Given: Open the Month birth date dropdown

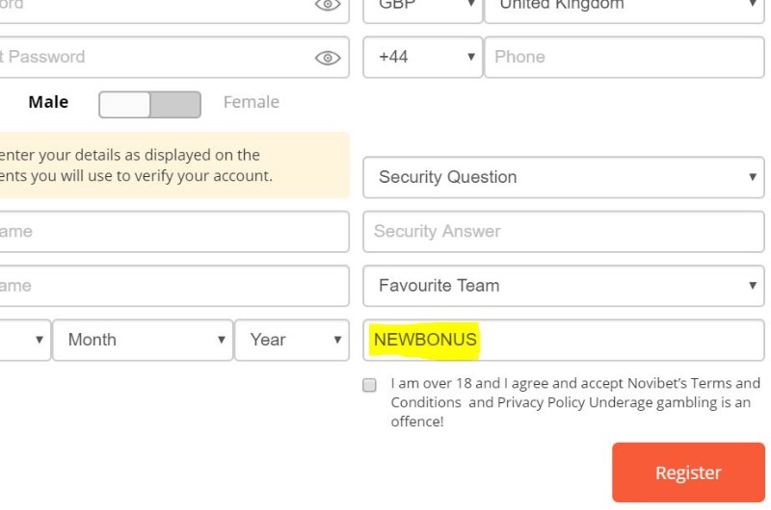Looking at the screenshot, I should click(x=143, y=340).
